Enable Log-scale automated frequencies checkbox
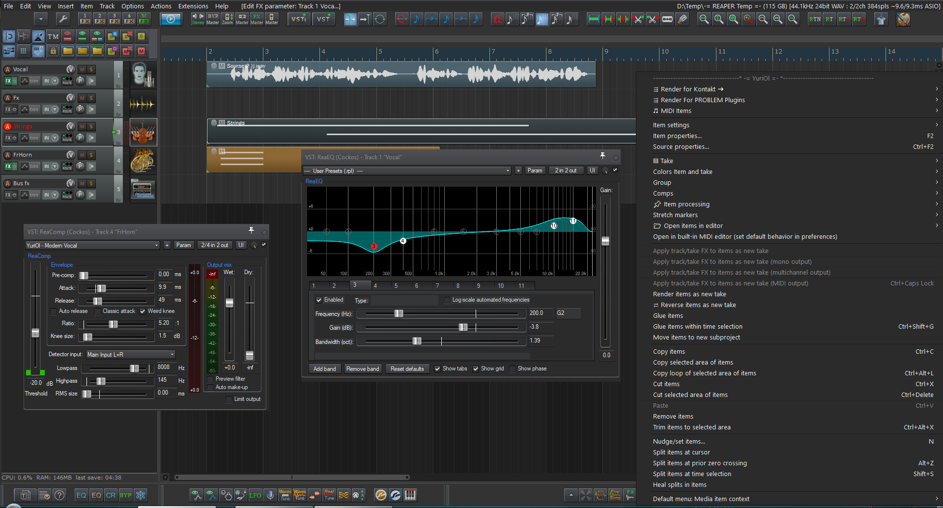The width and height of the screenshot is (943, 508). (x=447, y=300)
